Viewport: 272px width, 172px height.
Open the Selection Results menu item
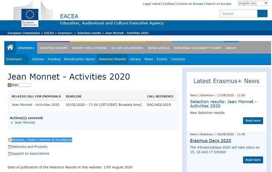click(113, 59)
